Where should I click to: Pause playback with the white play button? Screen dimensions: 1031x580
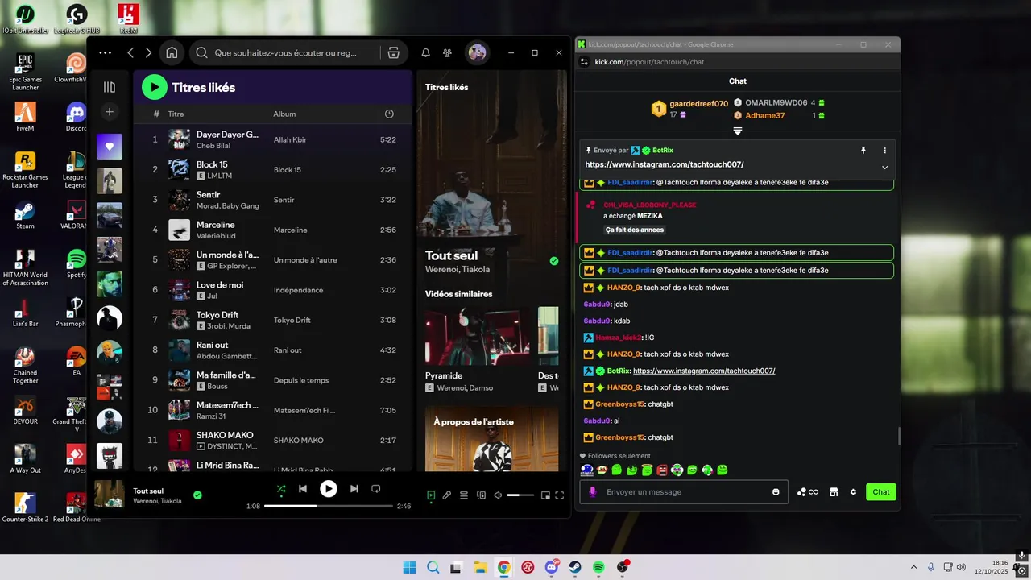tap(329, 488)
